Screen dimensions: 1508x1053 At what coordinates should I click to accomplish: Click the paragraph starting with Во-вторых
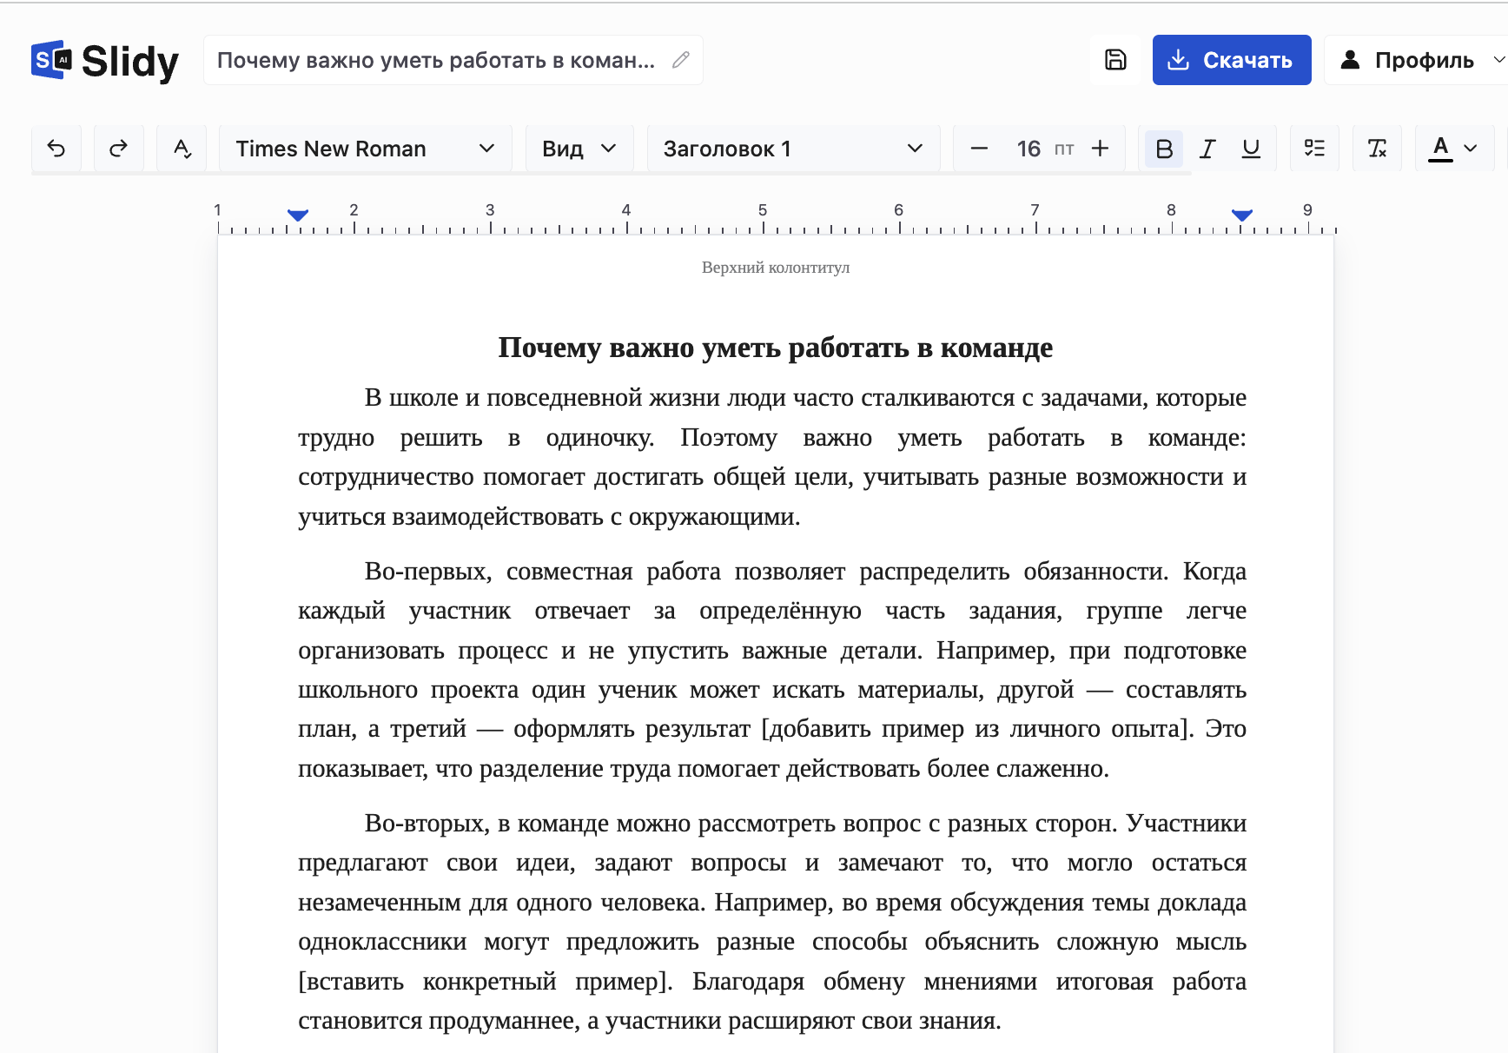(x=772, y=921)
